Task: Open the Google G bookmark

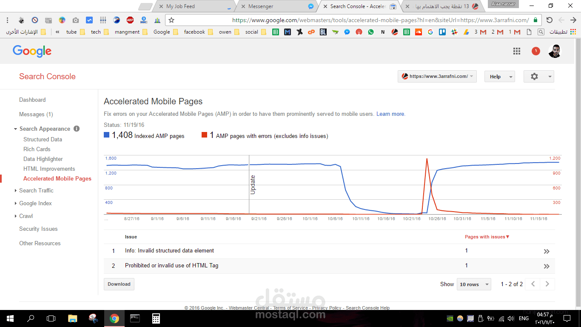Action: pyautogui.click(x=430, y=32)
